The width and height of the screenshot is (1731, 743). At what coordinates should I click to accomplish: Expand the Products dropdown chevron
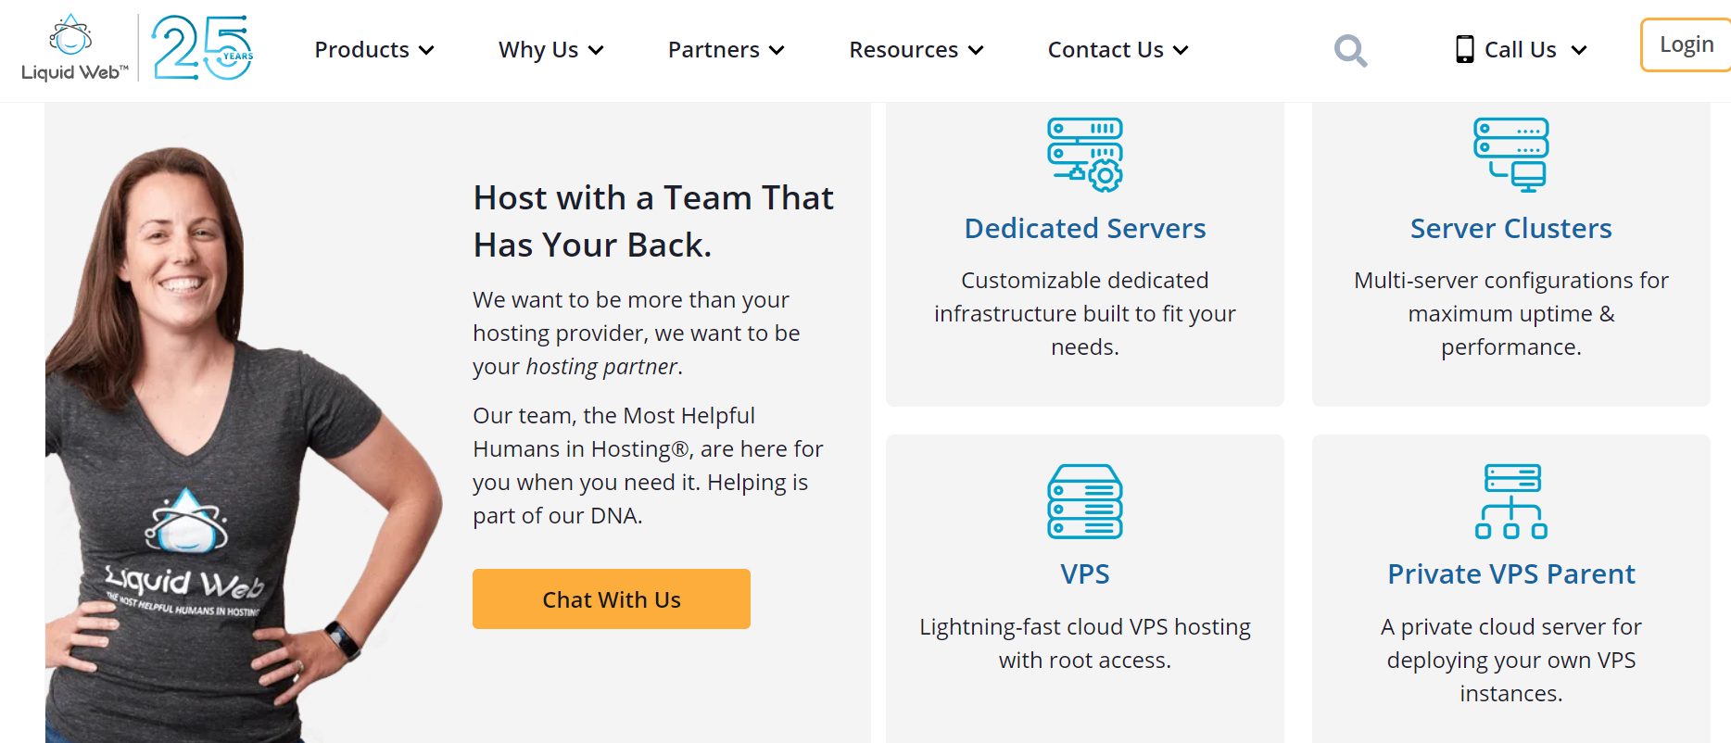point(426,50)
